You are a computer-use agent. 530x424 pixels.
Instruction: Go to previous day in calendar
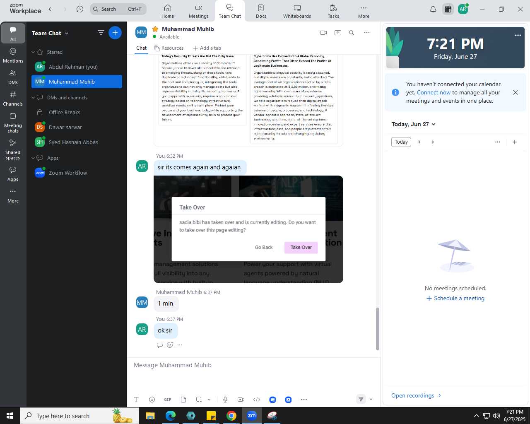[x=419, y=142]
